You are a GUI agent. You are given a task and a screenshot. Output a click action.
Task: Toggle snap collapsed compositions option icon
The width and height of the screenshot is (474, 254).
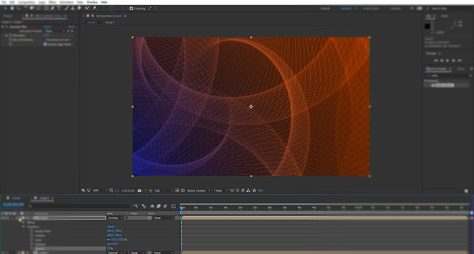pos(155,8)
